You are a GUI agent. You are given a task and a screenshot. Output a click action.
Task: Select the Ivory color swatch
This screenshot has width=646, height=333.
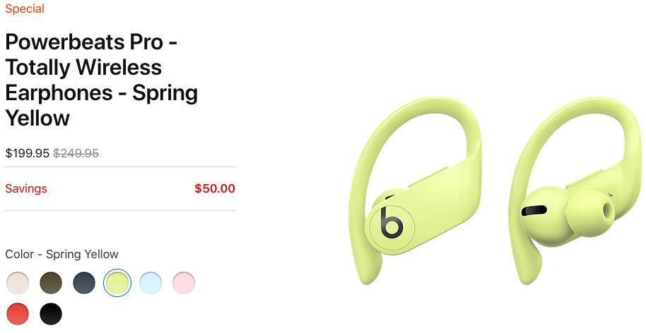pyautogui.click(x=18, y=283)
